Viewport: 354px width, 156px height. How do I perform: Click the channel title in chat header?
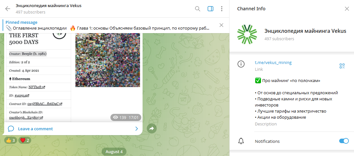(x=49, y=6)
